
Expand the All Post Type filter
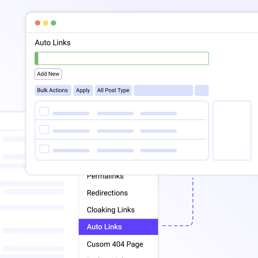[113, 90]
